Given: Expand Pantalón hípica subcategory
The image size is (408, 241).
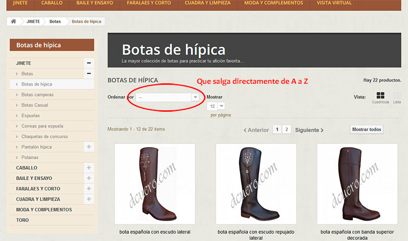Looking at the screenshot, I should click(89, 147).
